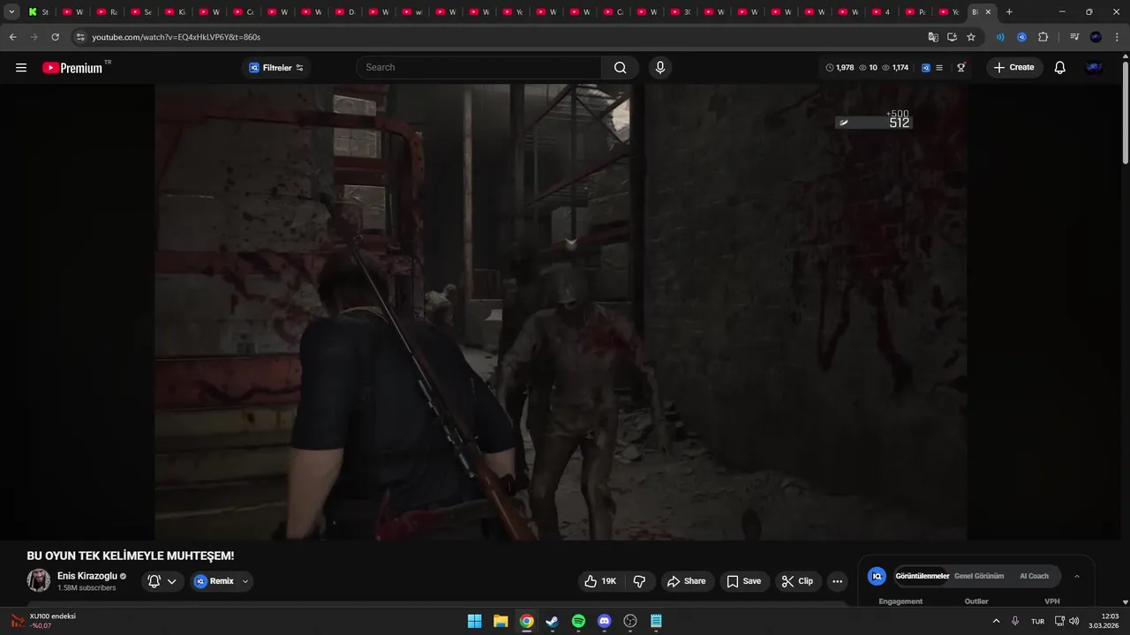This screenshot has height=635, width=1130.
Task: Click the search magnifier button
Action: pos(620,68)
